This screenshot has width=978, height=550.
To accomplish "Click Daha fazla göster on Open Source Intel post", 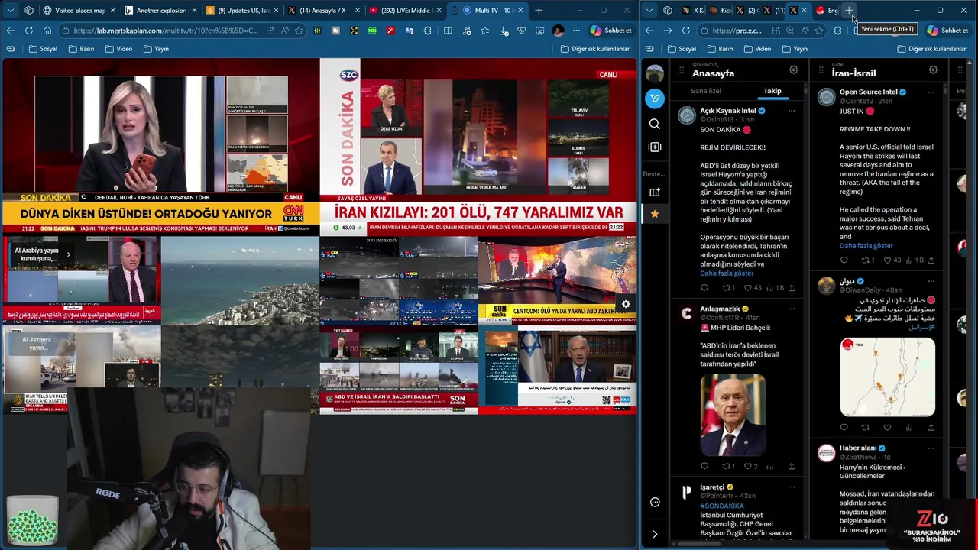I will pos(866,246).
